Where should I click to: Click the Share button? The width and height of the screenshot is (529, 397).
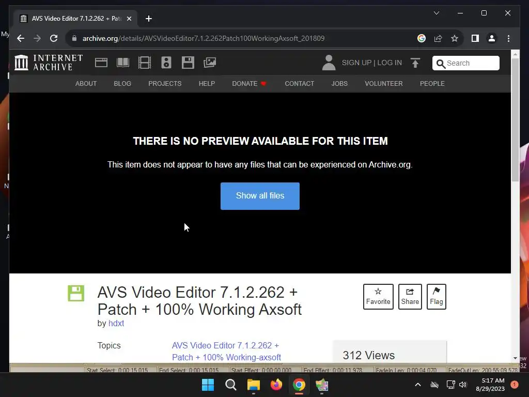(x=410, y=297)
